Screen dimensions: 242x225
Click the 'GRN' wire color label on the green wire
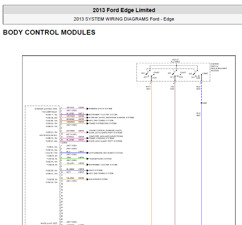[x=68, y=157]
